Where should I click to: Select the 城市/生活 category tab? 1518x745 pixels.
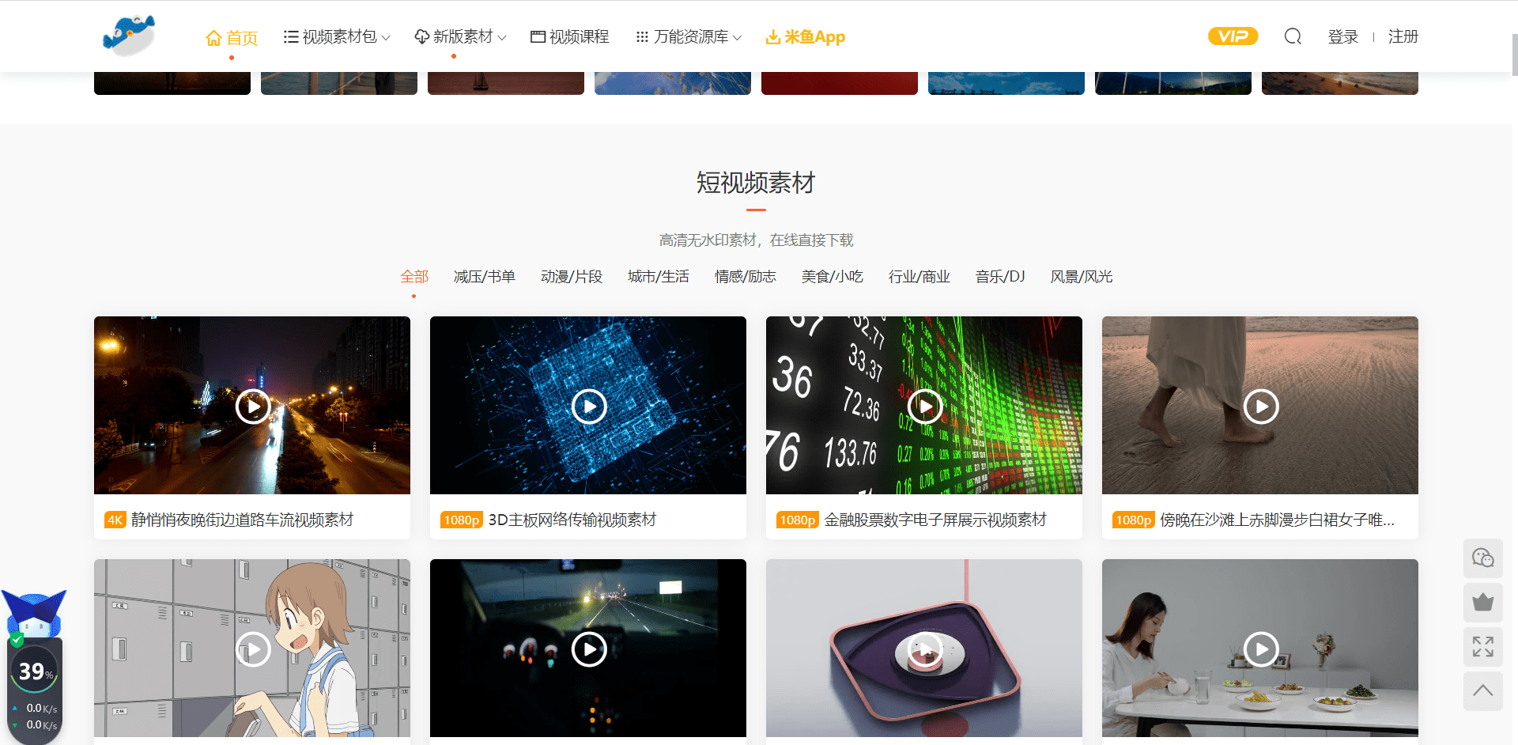click(658, 277)
